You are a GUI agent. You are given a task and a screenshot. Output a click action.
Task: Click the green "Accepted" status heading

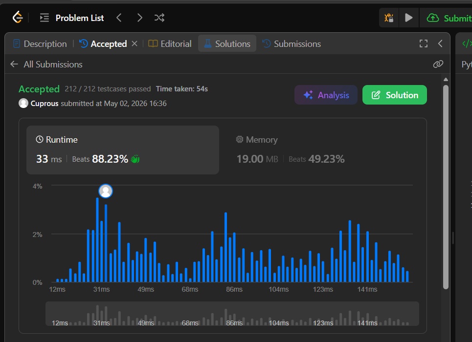pos(39,89)
